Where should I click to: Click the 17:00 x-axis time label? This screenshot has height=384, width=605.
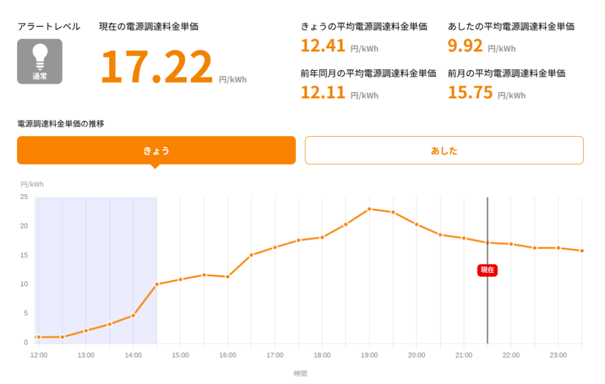[x=275, y=355]
